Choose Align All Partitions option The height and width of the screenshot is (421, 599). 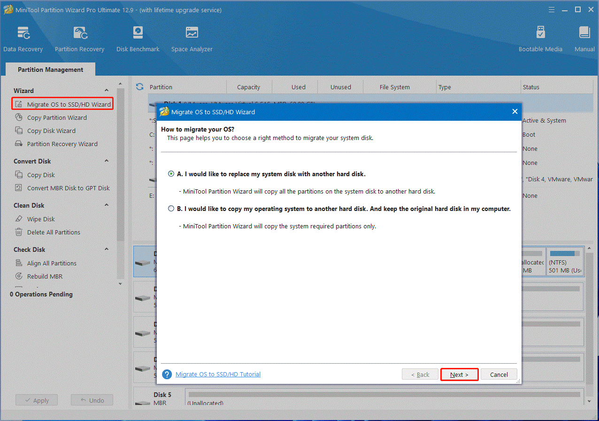[52, 263]
